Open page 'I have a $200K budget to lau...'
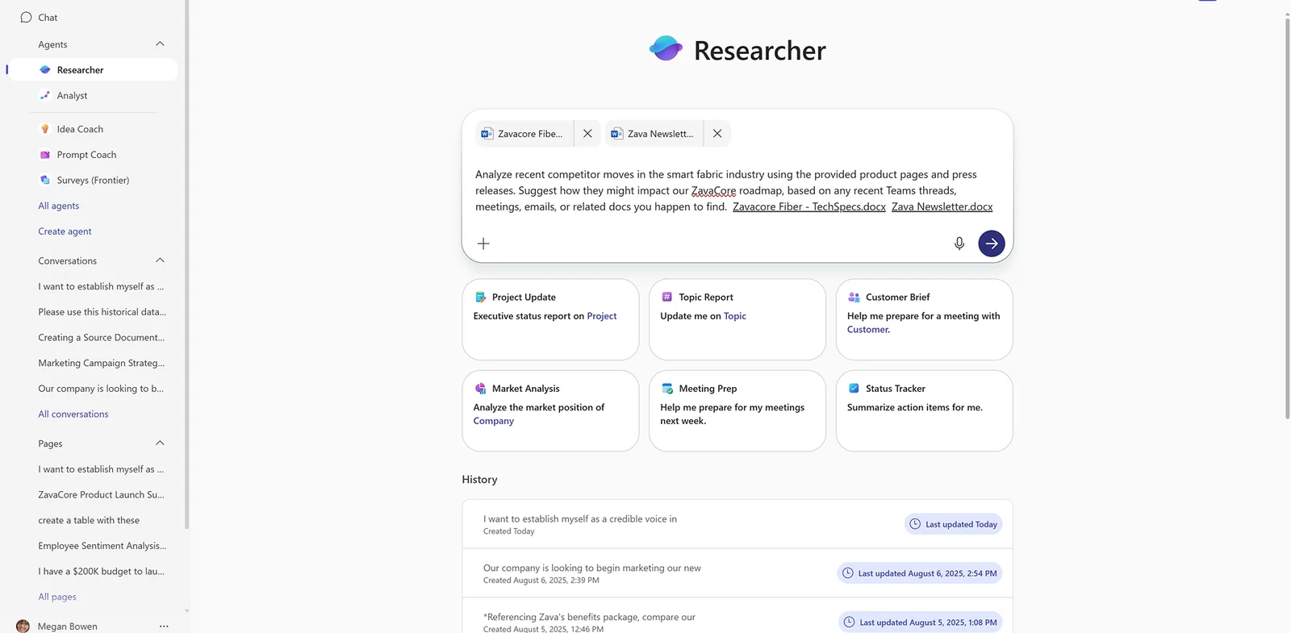 (101, 571)
